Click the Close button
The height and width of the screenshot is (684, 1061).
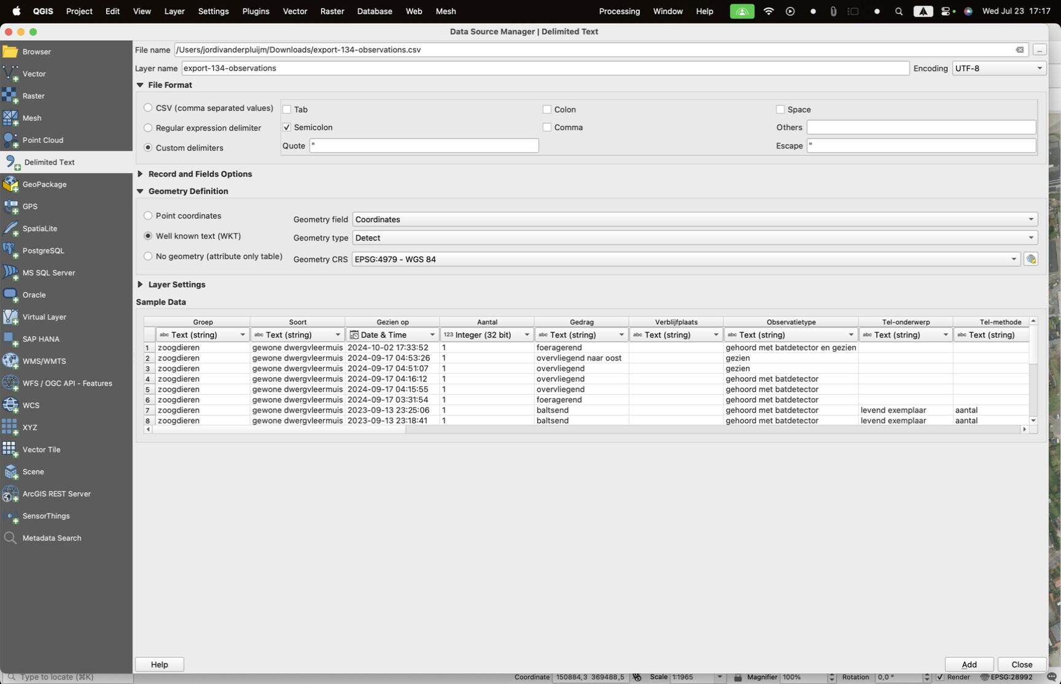click(x=1022, y=664)
